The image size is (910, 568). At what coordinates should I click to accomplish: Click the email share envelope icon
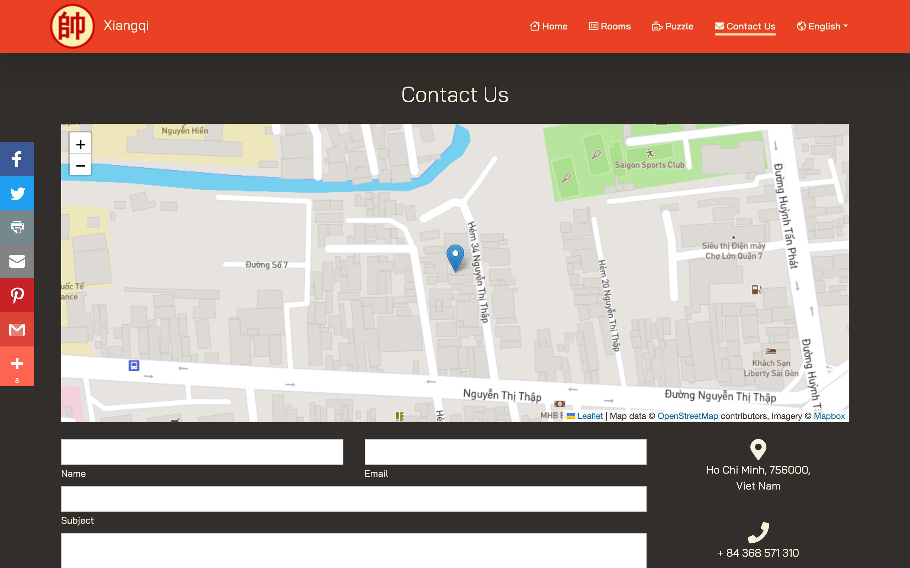17,261
